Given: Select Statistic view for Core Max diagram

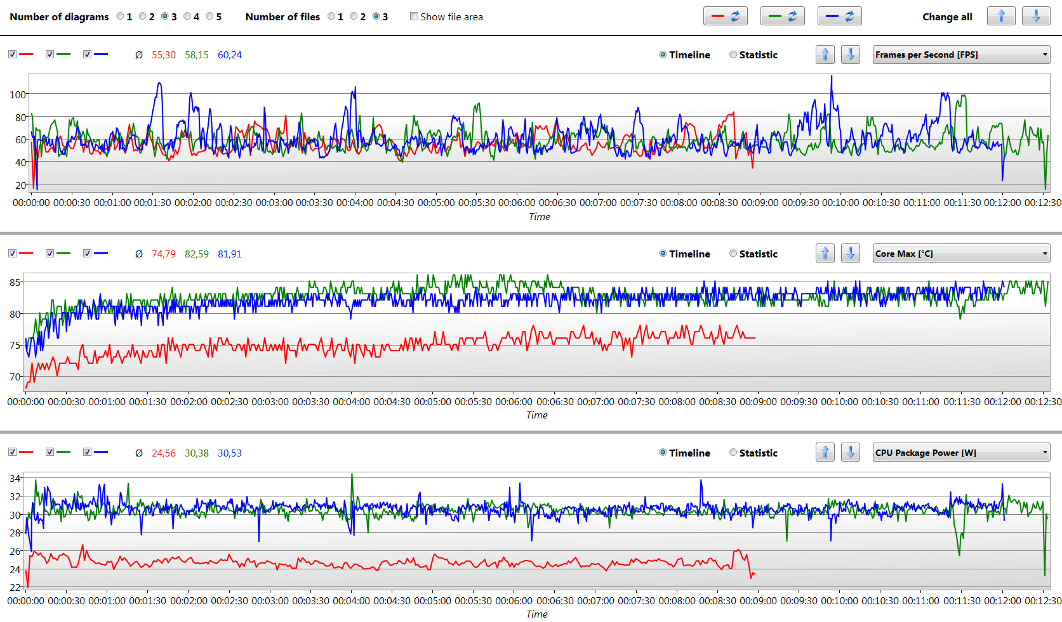Looking at the screenshot, I should 733,254.
